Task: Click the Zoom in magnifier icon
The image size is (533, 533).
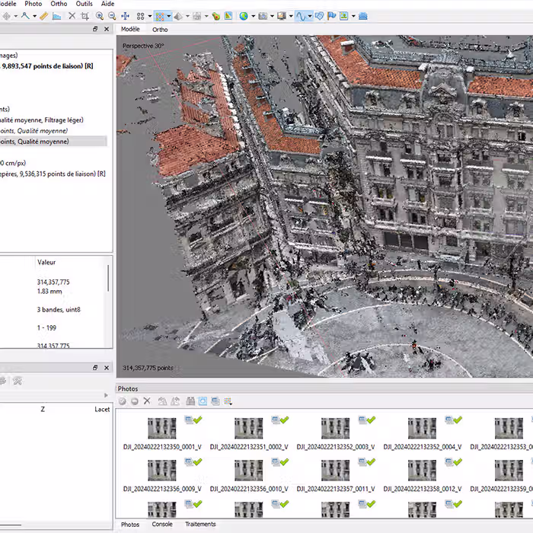Action: [x=100, y=15]
